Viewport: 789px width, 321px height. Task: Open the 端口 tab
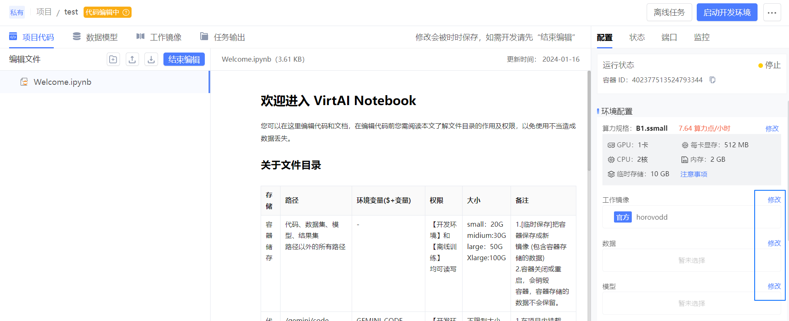point(669,37)
